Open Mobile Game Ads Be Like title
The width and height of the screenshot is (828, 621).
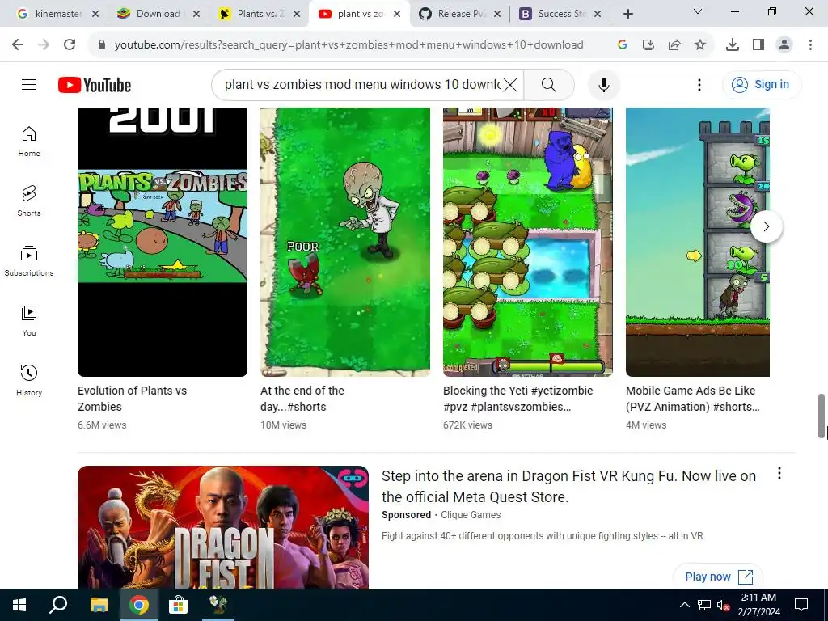[693, 399]
